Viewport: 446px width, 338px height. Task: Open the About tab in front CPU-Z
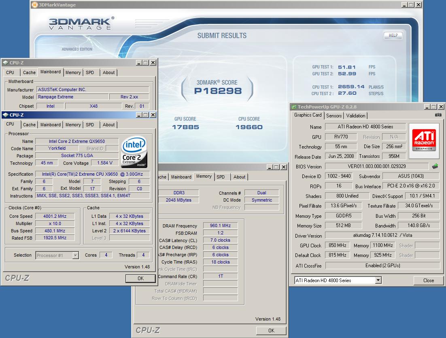click(108, 125)
